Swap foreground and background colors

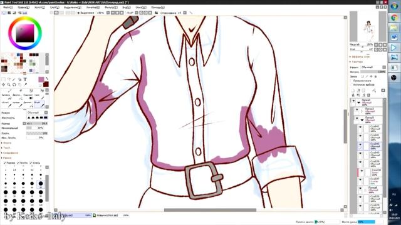pyautogui.click(x=47, y=79)
